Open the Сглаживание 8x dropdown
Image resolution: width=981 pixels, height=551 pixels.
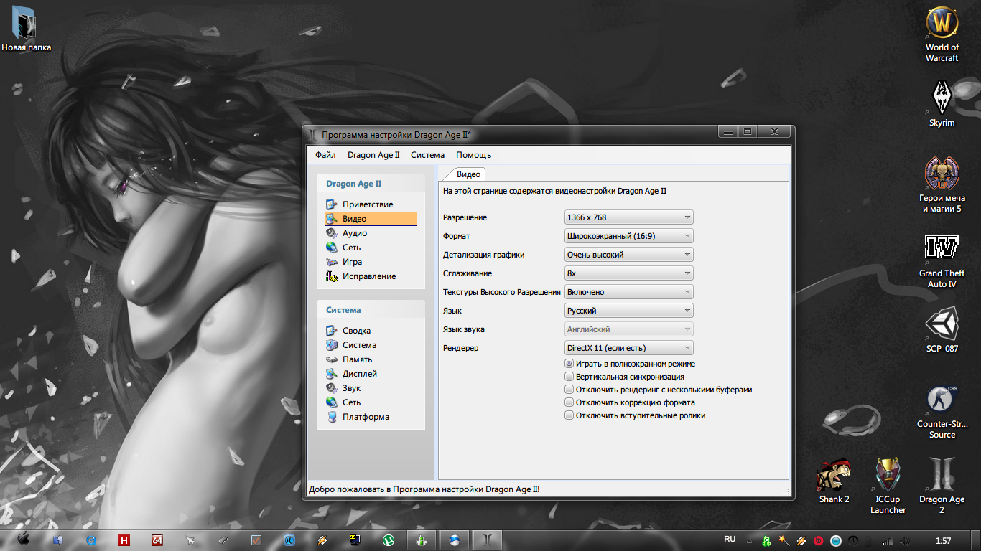click(x=629, y=273)
